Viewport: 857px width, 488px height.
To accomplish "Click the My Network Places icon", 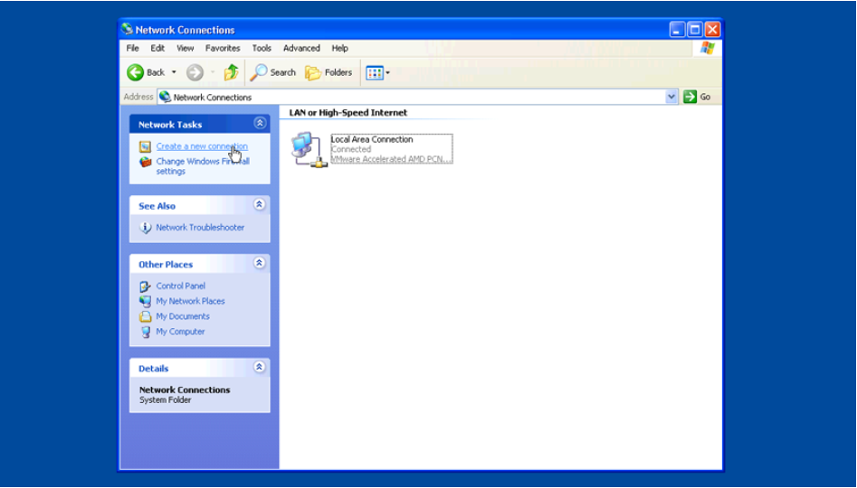I will click(x=145, y=301).
